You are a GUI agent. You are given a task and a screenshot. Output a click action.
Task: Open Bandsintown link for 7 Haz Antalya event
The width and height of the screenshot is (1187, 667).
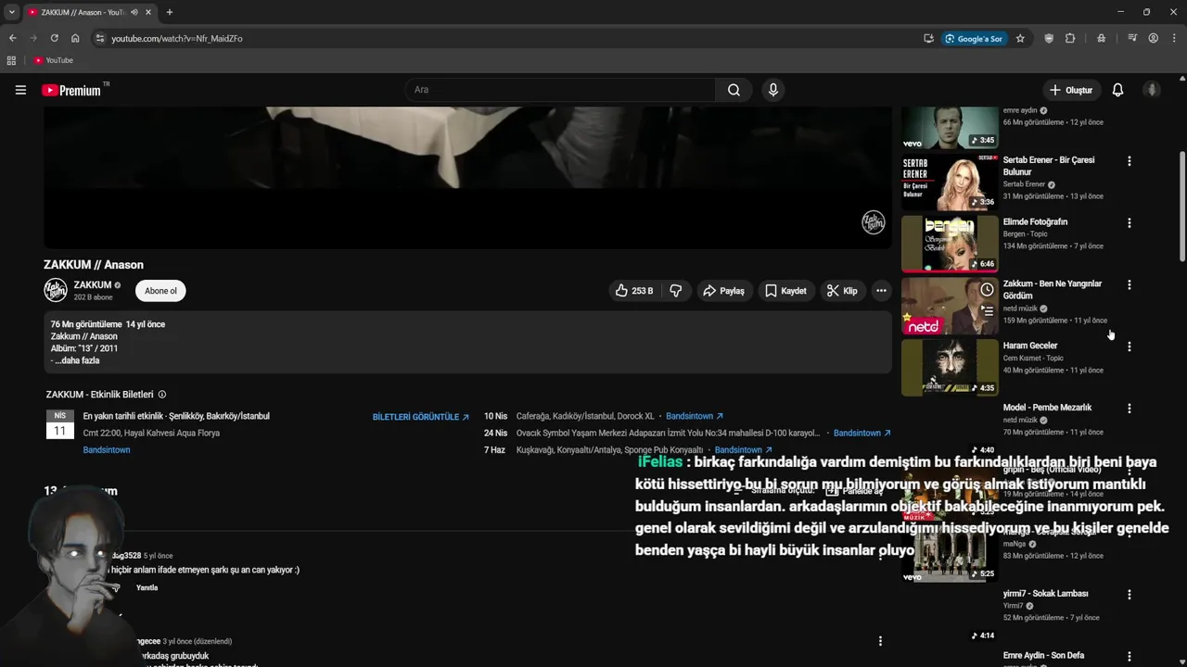[744, 450]
